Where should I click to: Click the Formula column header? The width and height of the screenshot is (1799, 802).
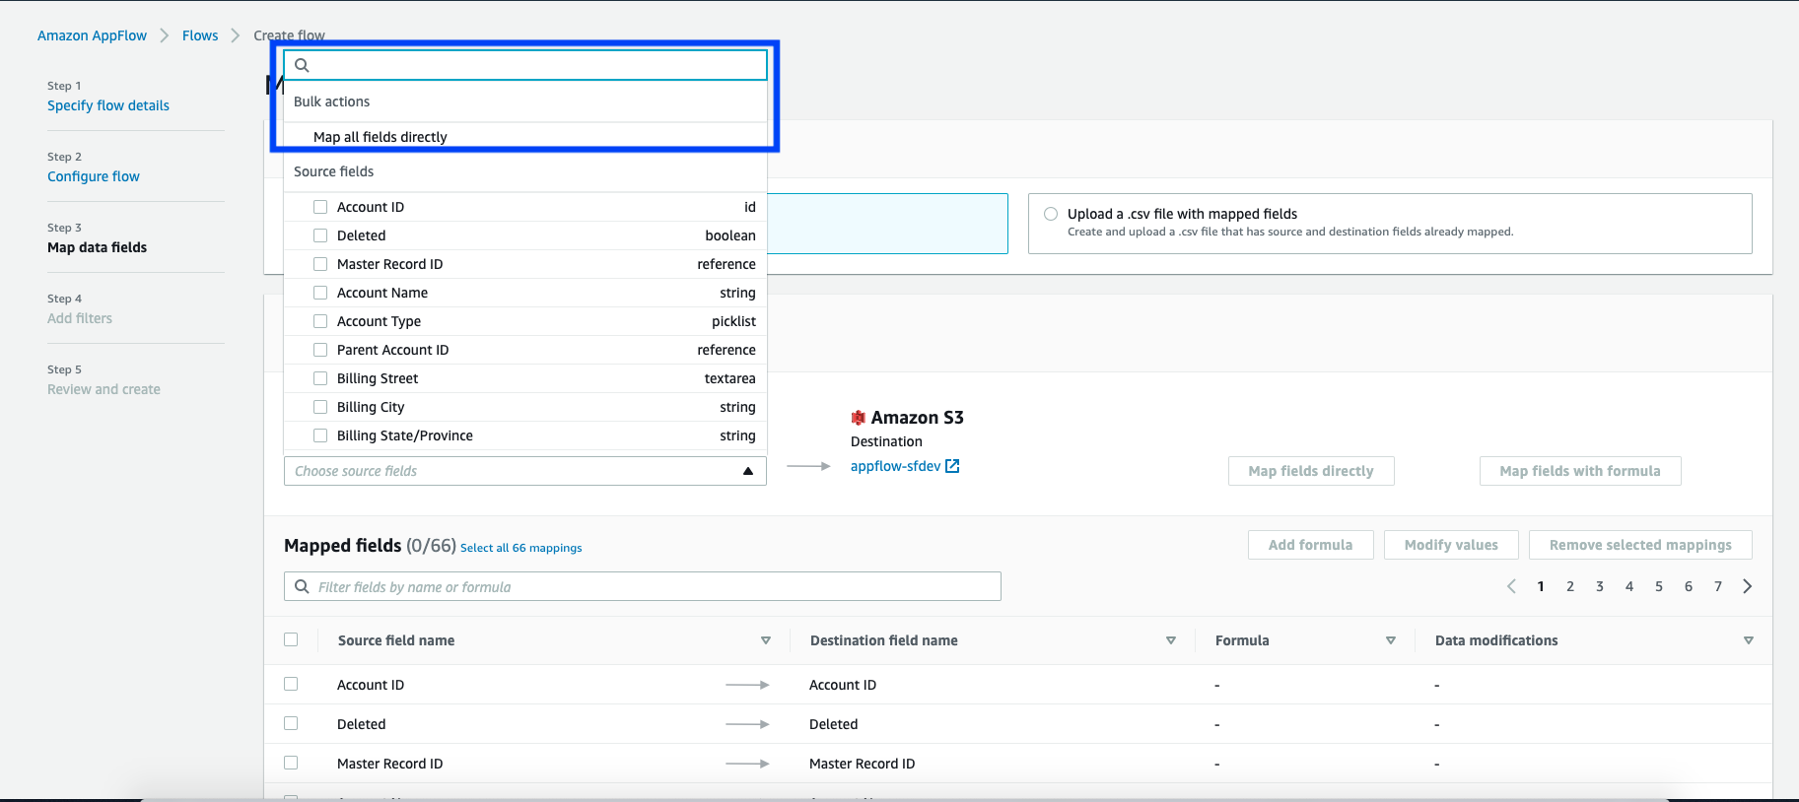click(x=1242, y=640)
